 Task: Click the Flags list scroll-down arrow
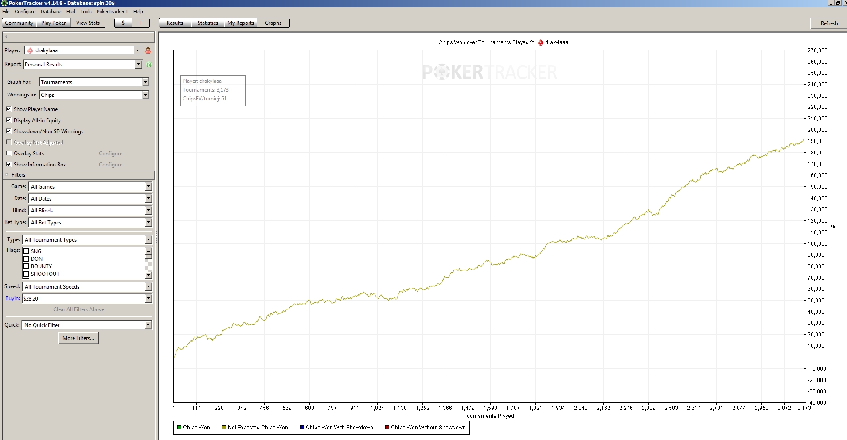tap(148, 275)
